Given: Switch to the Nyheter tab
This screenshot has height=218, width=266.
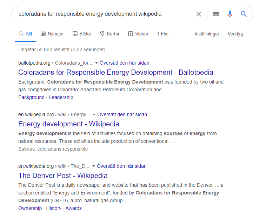Looking at the screenshot, I should pyautogui.click(x=52, y=34).
